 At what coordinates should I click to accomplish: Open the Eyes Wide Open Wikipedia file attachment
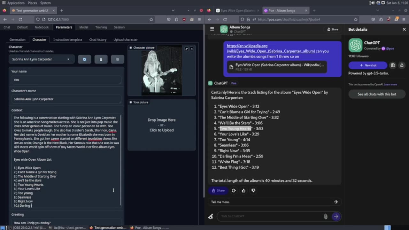pyautogui.click(x=277, y=67)
